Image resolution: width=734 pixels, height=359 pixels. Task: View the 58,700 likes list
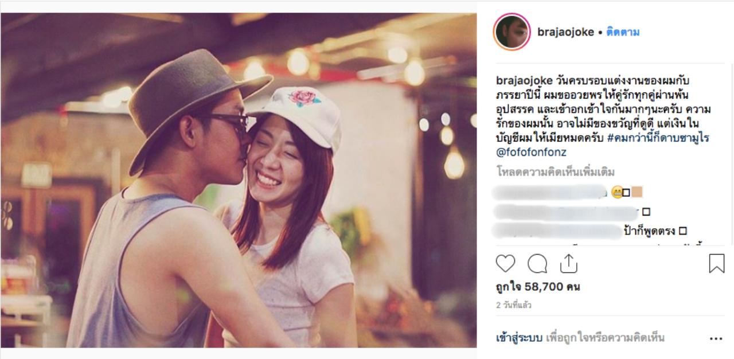point(537,287)
